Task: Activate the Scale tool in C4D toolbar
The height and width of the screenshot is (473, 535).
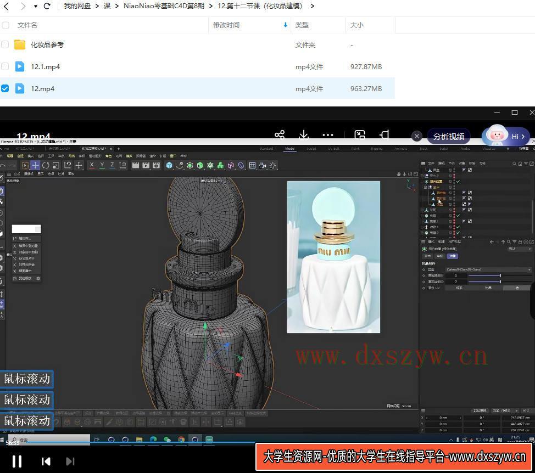Action: pos(56,166)
